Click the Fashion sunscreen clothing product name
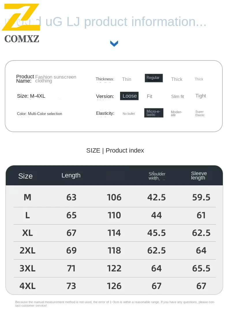 click(56, 79)
